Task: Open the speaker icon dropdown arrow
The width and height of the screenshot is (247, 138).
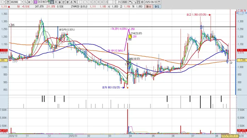Action: click(32, 2)
